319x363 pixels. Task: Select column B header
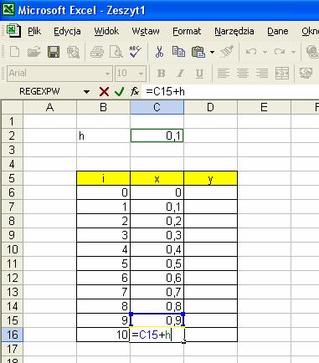(x=103, y=107)
